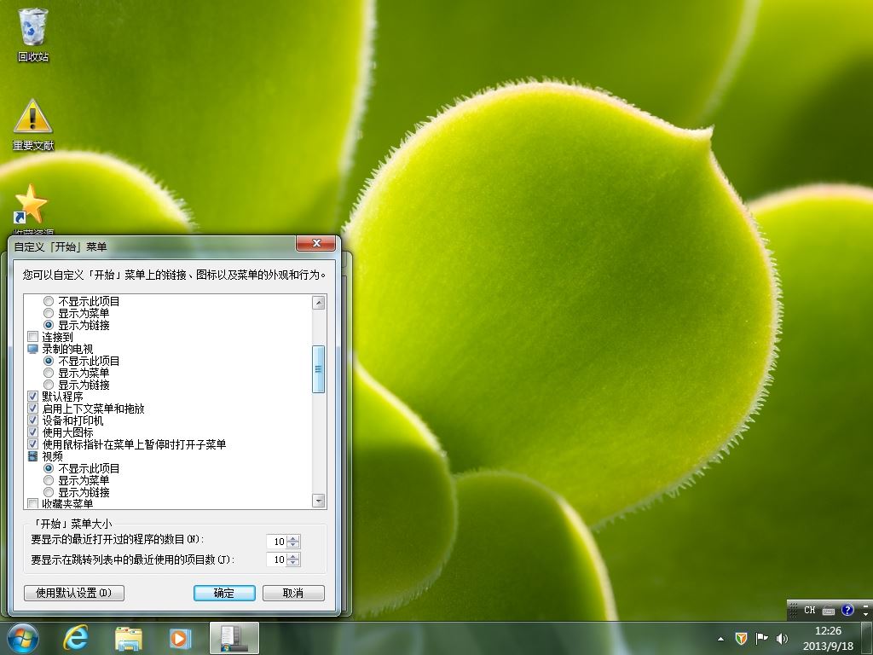Screen dimensions: 873x655
Task: Select the 重要文献 warning desktop icon
Action: click(x=33, y=125)
